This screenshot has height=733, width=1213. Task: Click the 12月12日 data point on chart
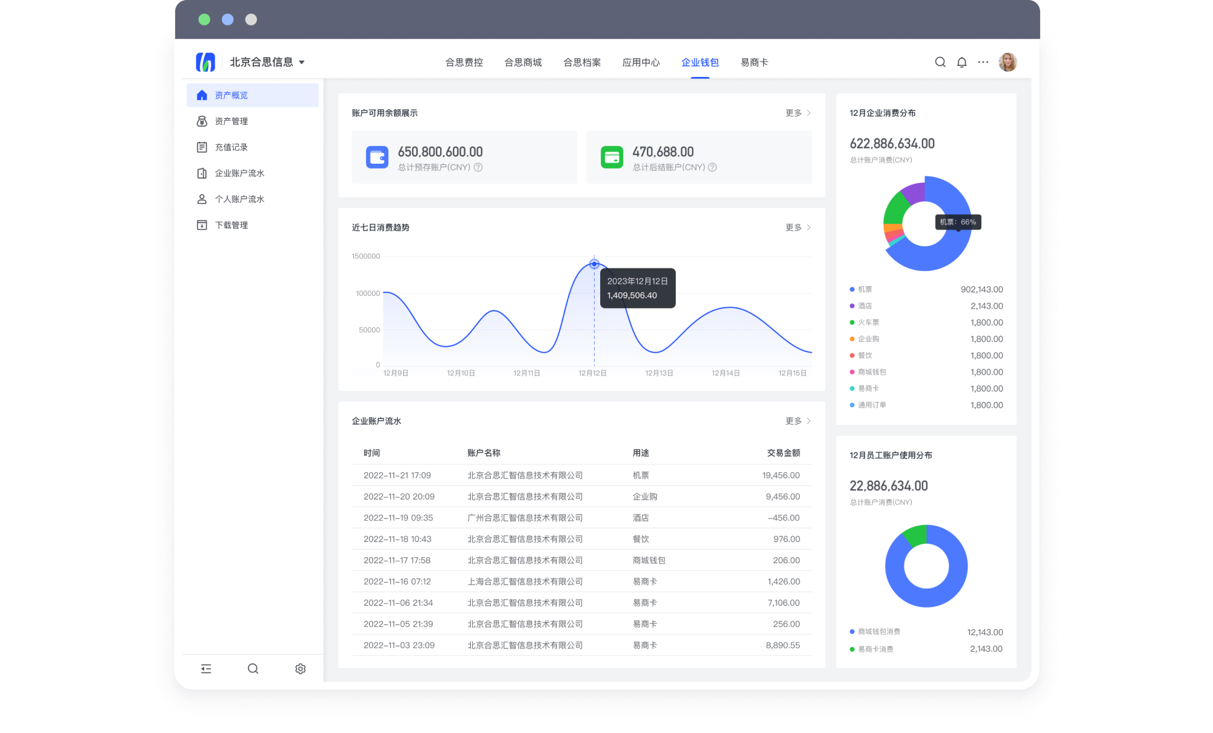click(x=594, y=264)
